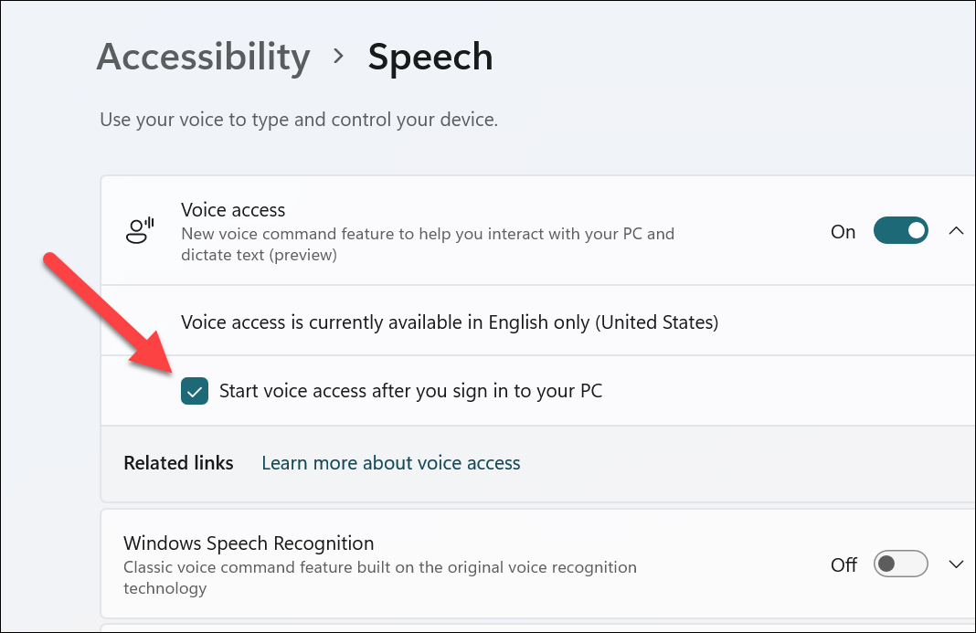This screenshot has height=633, width=976.
Task: Enable Windows Speech Recognition
Action: [x=899, y=564]
